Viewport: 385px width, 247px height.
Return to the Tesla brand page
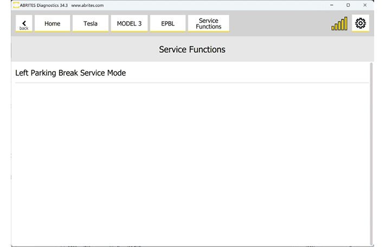[x=91, y=24]
